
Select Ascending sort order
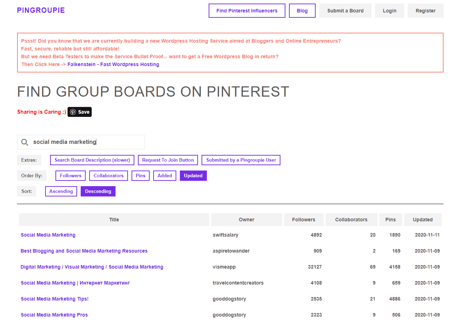(x=61, y=191)
